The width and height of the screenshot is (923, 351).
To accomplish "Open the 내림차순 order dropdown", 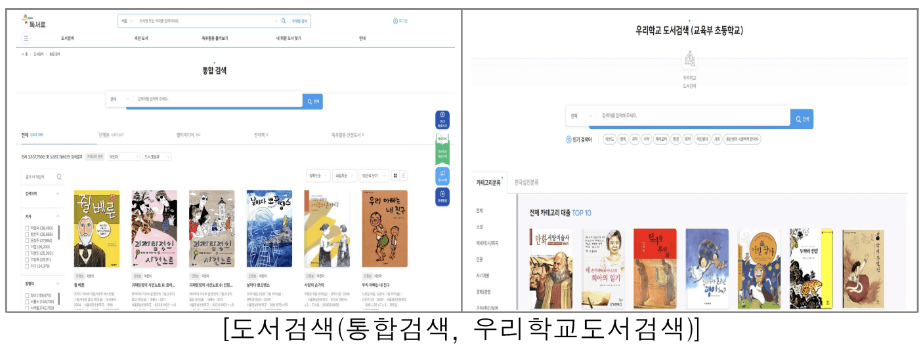I will point(345,175).
